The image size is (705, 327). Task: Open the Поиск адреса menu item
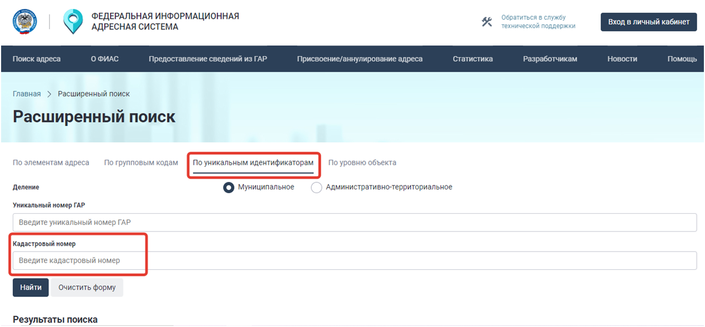(37, 59)
